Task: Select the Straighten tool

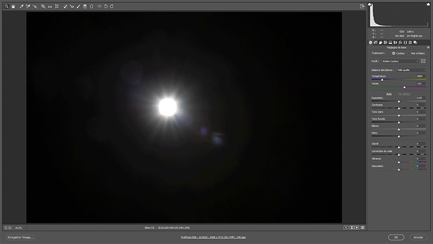Action: 49,6
